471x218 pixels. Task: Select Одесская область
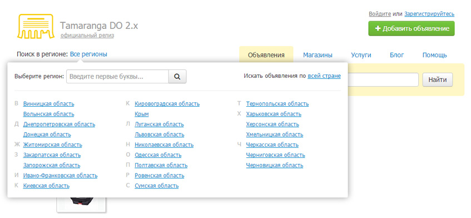coord(158,155)
